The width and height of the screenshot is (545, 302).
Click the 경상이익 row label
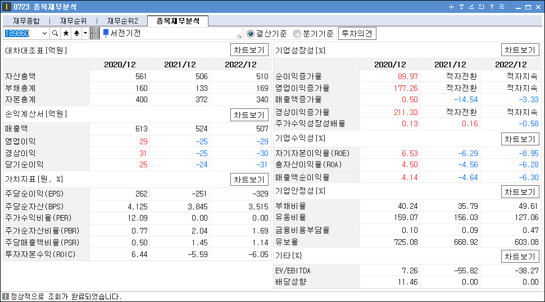click(x=20, y=153)
